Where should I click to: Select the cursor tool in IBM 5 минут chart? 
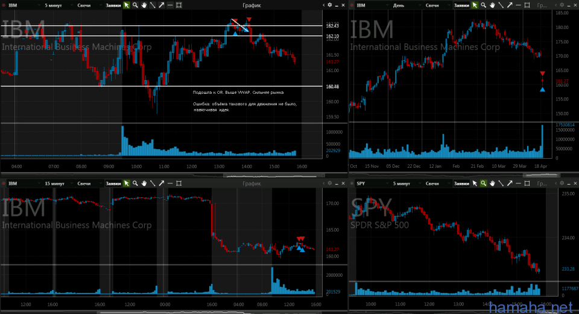[x=127, y=5]
